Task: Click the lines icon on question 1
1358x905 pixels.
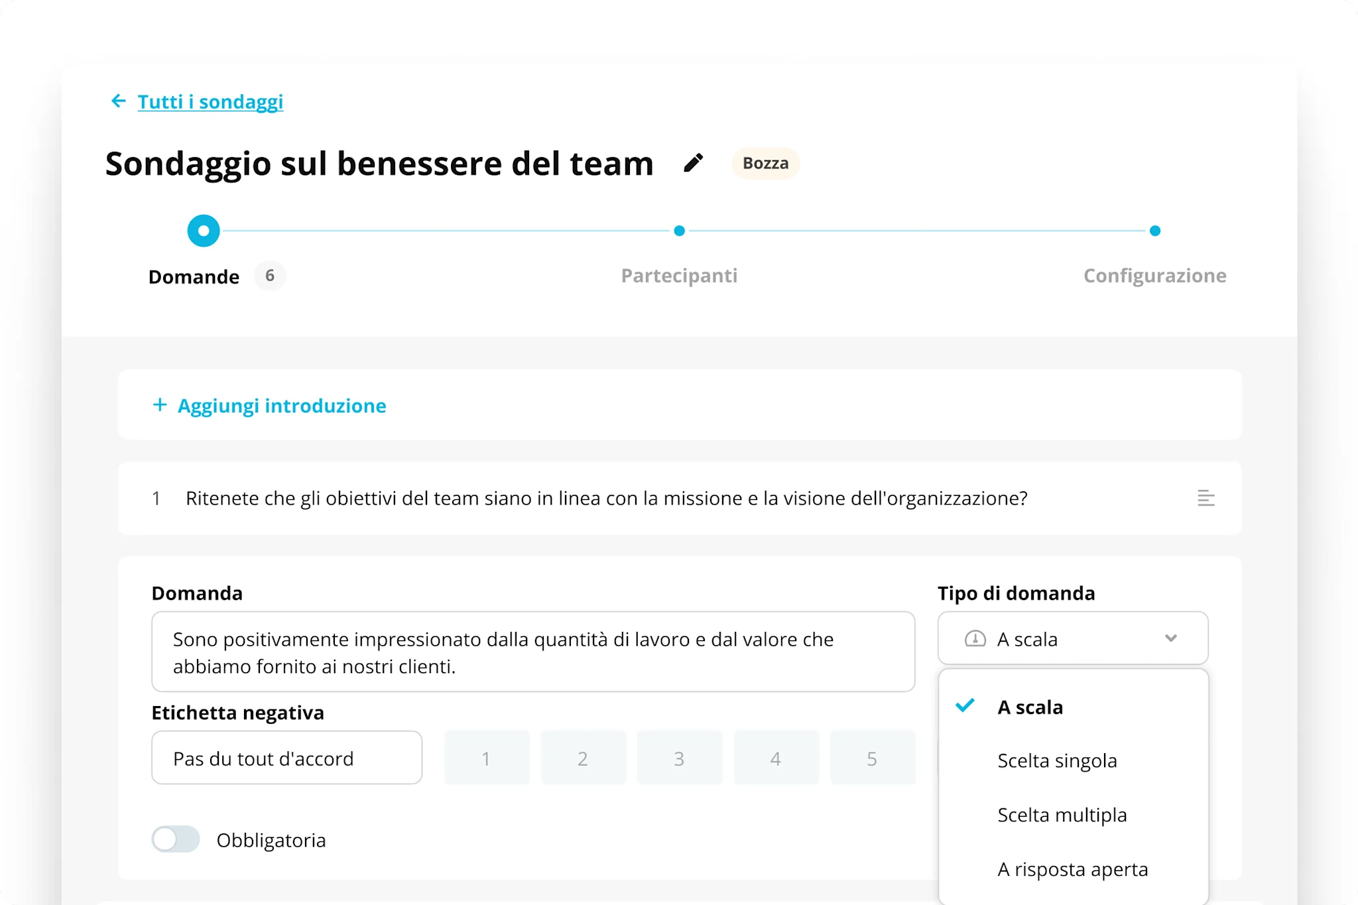Action: (1205, 498)
